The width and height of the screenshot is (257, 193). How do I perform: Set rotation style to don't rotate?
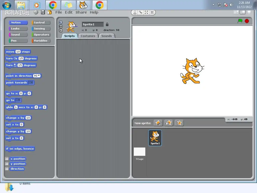(x=61, y=30)
